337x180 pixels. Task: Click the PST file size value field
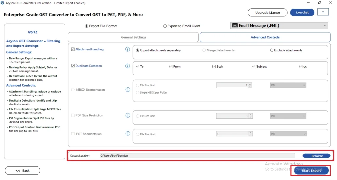pyautogui.click(x=233, y=134)
